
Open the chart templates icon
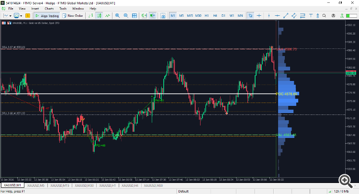(16, 16)
